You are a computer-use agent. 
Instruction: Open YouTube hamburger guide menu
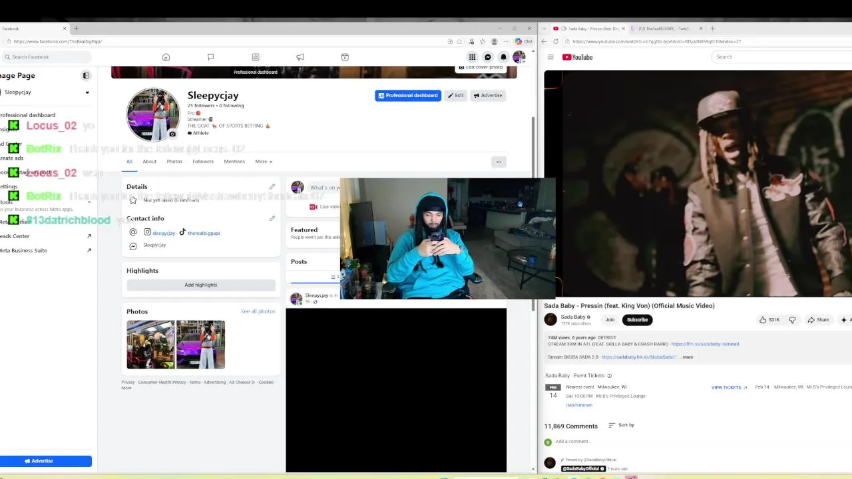click(550, 57)
